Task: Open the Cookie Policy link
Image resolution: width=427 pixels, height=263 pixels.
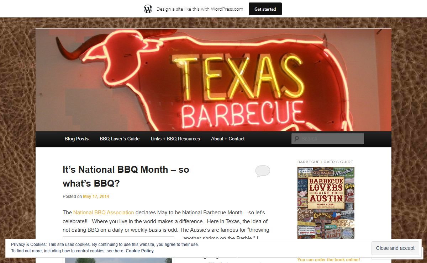Action: click(139, 251)
